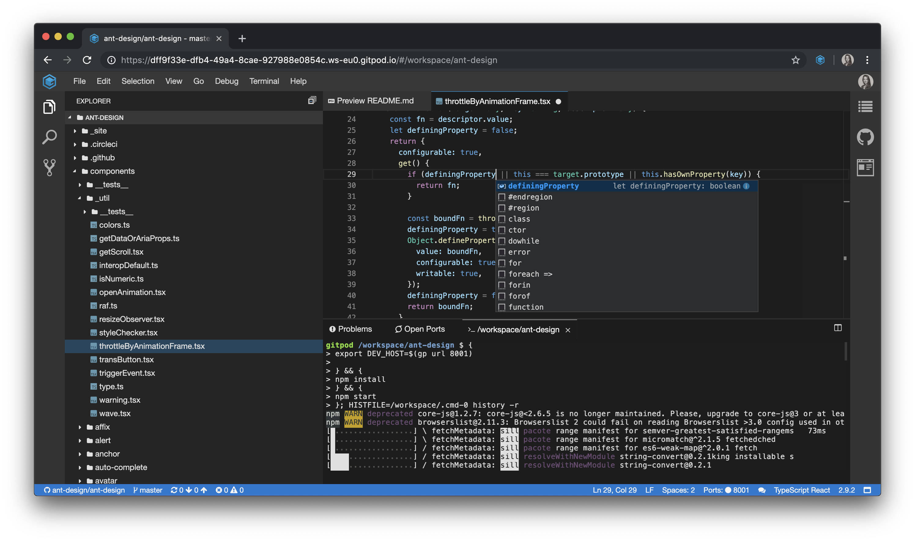Open the Outline list icon on right sidebar
915x541 pixels.
(865, 107)
